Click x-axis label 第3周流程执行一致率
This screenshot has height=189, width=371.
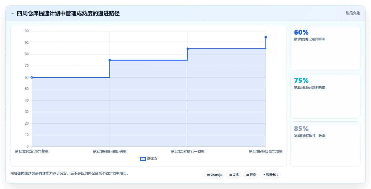click(x=188, y=151)
